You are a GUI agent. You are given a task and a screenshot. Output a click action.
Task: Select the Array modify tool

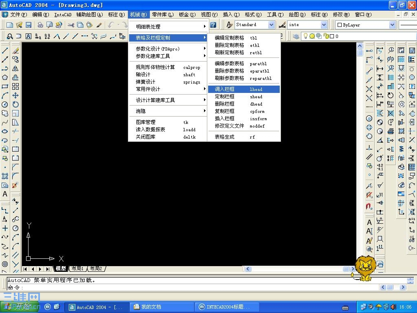[15, 86]
